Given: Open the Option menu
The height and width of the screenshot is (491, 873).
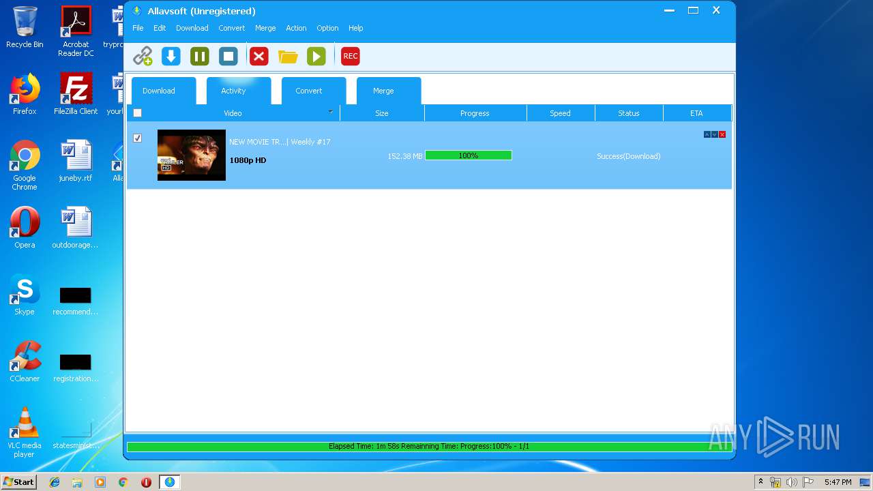Looking at the screenshot, I should [327, 28].
